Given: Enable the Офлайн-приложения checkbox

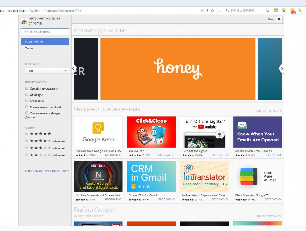Looking at the screenshot, I should pos(27,88).
